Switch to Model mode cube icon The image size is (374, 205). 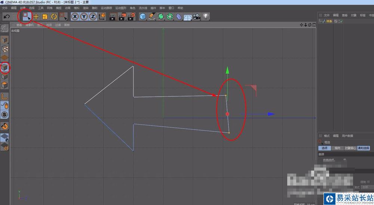tap(4, 40)
